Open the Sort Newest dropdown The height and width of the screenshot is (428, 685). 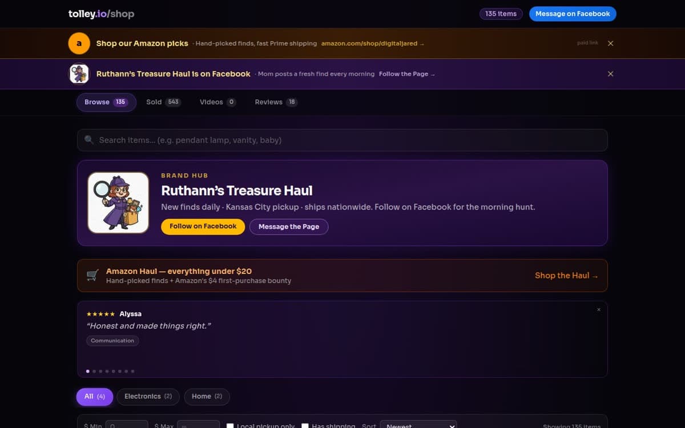pyautogui.click(x=418, y=426)
